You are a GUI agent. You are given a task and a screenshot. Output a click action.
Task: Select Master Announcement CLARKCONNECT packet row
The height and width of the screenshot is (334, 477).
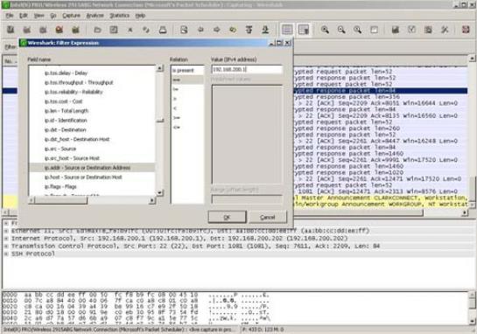click(380, 198)
